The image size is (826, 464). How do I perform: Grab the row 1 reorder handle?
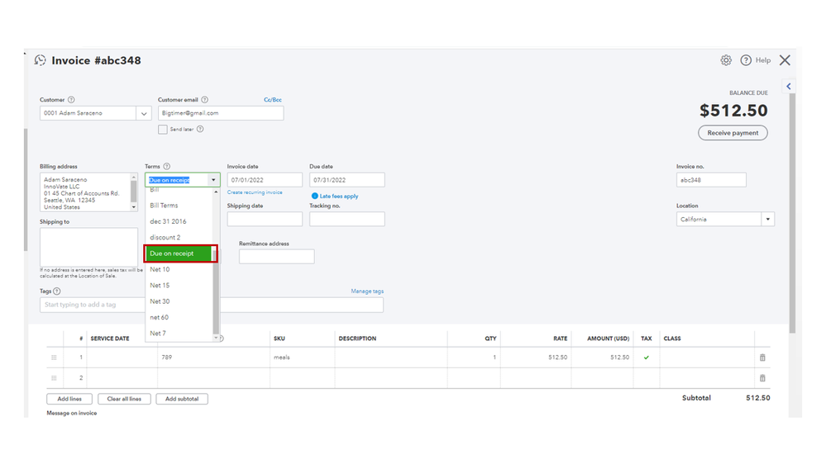tap(54, 357)
